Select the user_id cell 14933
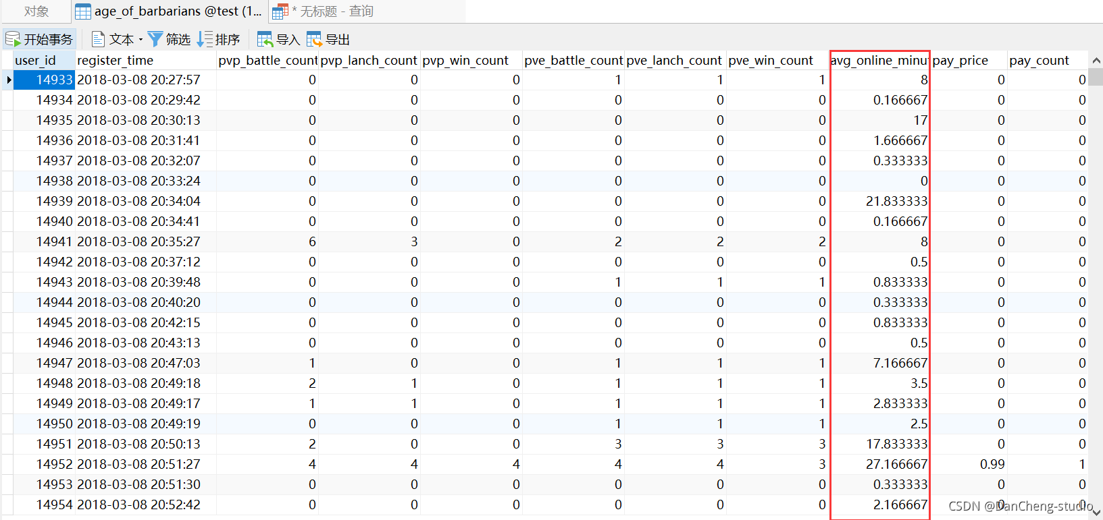Viewport: 1103px width, 520px height. point(44,80)
